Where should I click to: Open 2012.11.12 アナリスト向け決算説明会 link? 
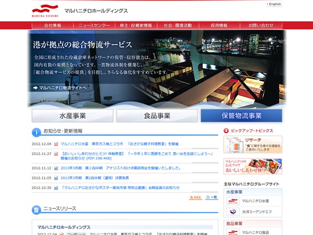[x=121, y=168]
